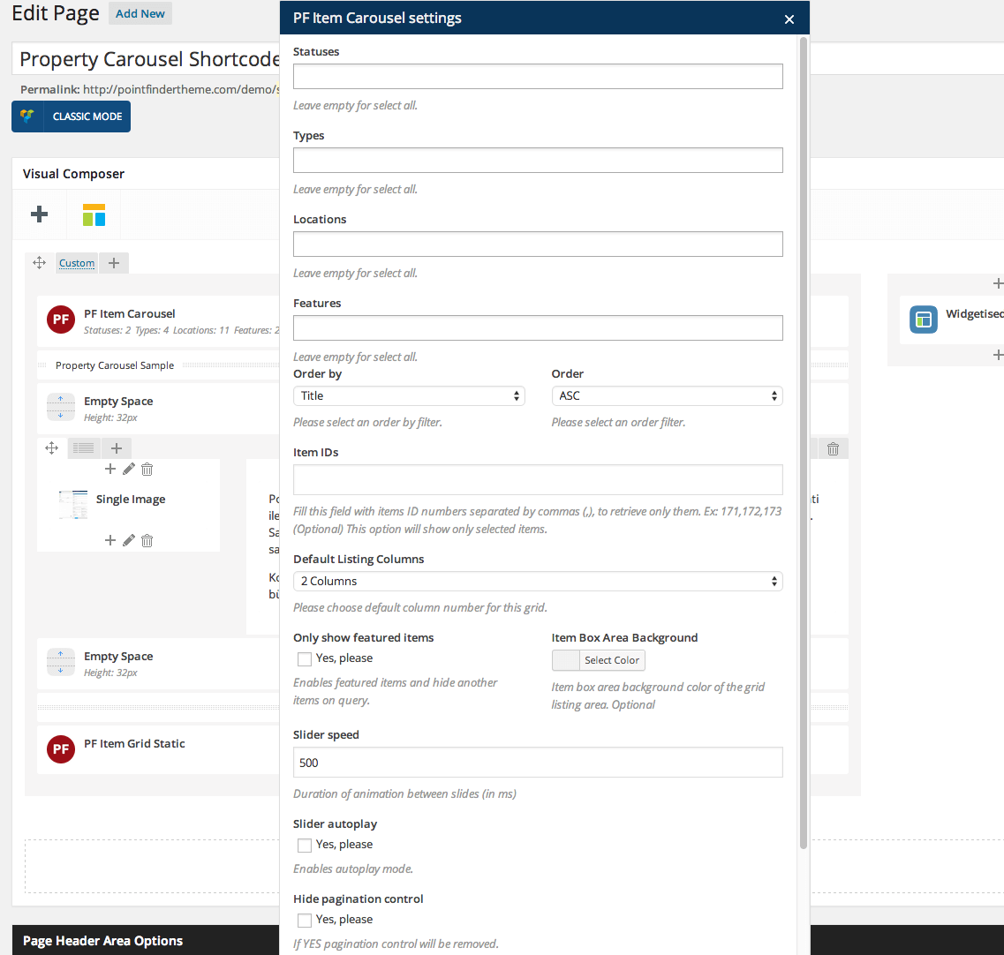The width and height of the screenshot is (1004, 955).
Task: Close the PF Item Carousel settings dialog
Action: point(789,19)
